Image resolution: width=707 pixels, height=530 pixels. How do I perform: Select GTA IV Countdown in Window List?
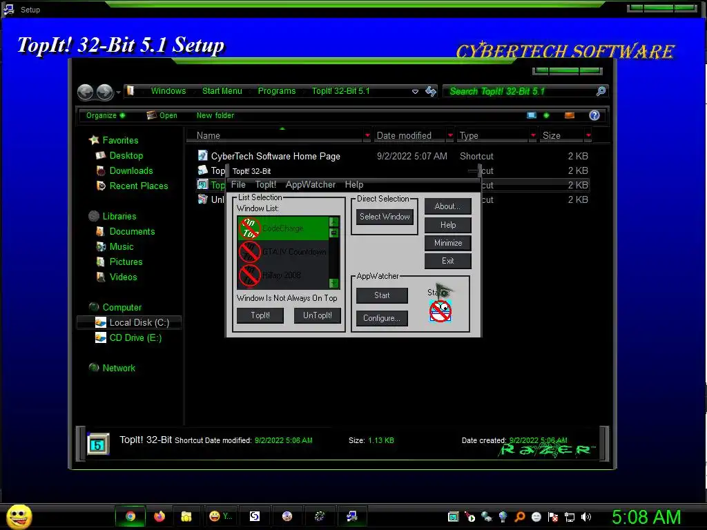pyautogui.click(x=282, y=251)
